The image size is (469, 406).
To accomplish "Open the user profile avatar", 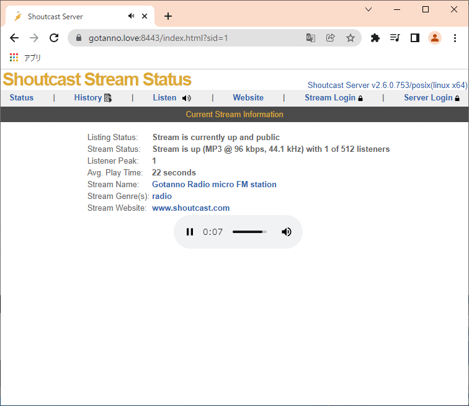I will 435,38.
